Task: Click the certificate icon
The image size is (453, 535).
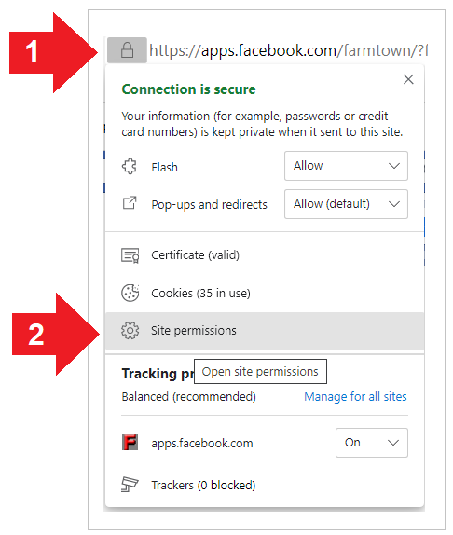Action: 130,255
